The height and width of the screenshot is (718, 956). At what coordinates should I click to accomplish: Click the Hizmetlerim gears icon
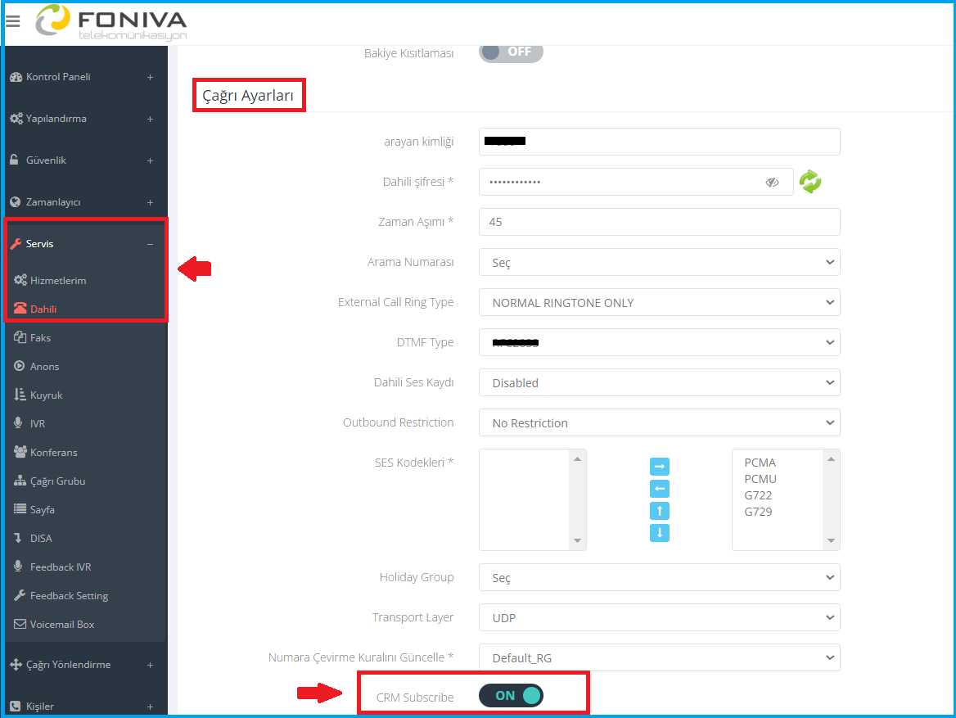[20, 280]
